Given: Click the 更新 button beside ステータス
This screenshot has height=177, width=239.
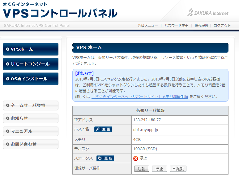Looking at the screenshot, I should click(x=105, y=158).
